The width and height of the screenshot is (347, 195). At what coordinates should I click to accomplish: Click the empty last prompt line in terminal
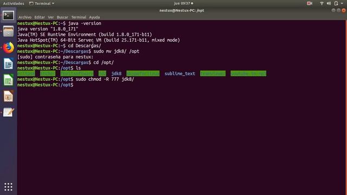coord(46,84)
